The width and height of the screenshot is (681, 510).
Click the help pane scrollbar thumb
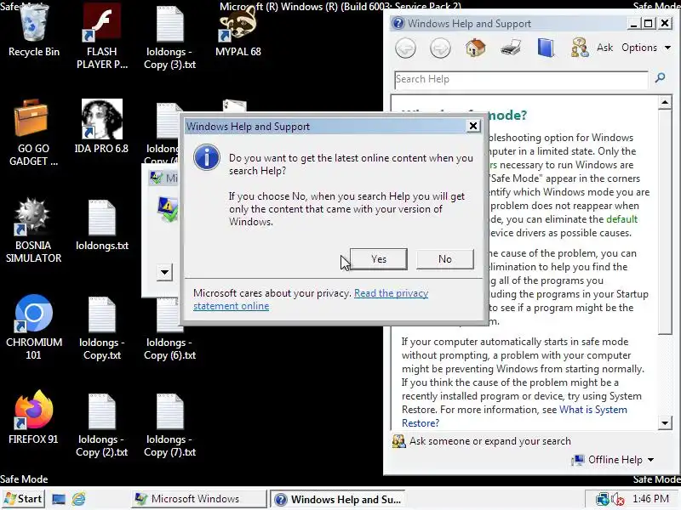665,222
